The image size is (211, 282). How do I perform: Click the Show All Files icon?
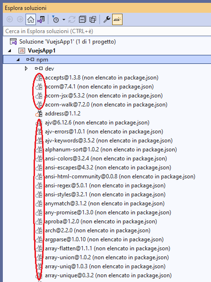93,19
